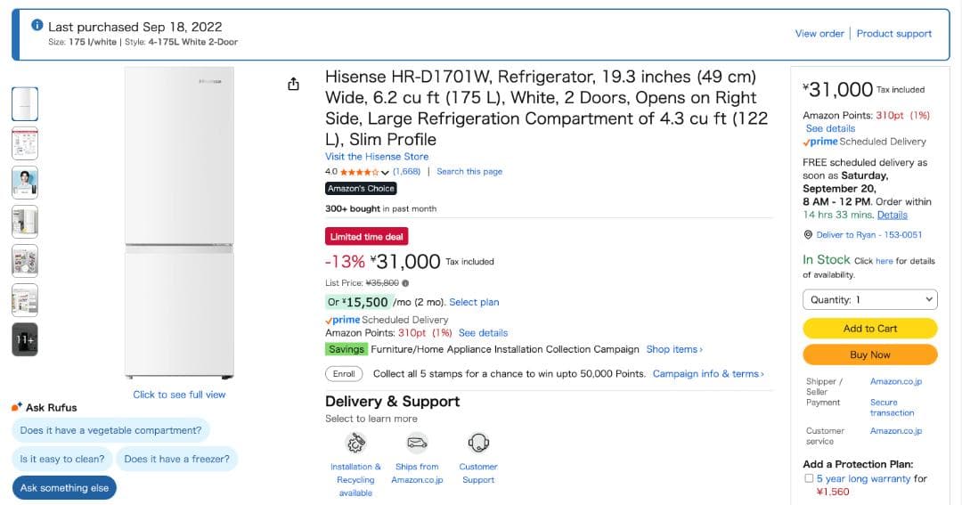Screen dimensions: 962x505
Task: Open the 11+ more images thumbnail
Action: click(25, 339)
